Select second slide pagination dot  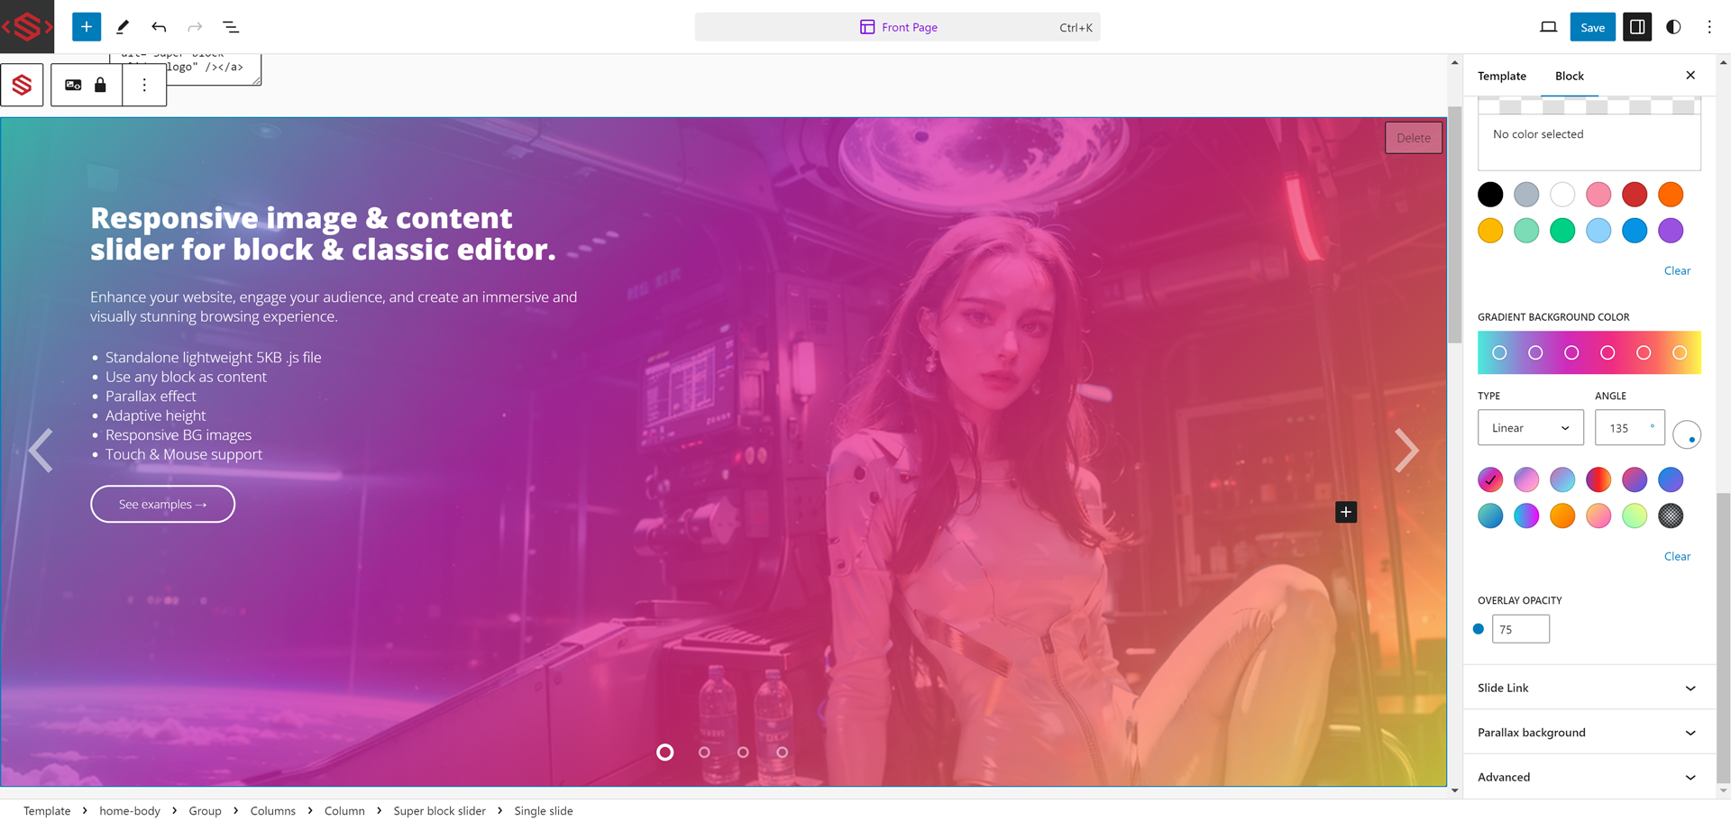coord(704,753)
